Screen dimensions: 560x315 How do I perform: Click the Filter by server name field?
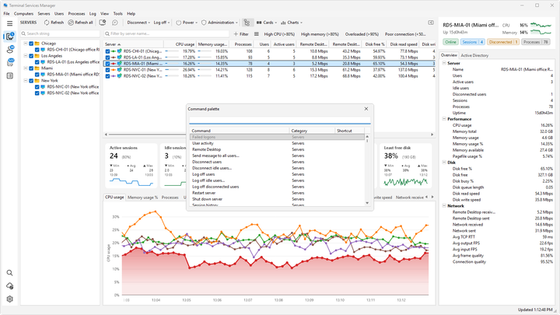[x=166, y=33]
